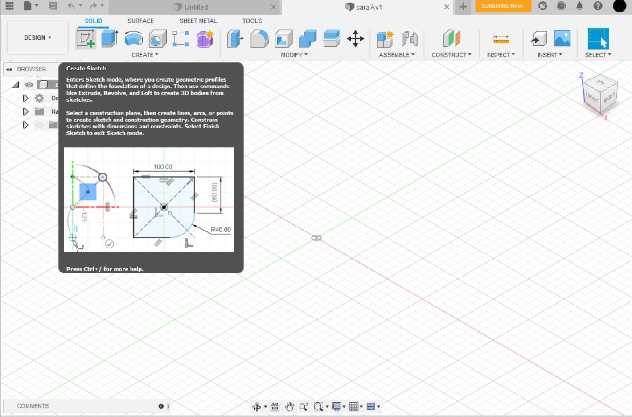The image size is (632, 417).
Task: Expand the SELECT dropdown menu
Action: click(x=598, y=55)
